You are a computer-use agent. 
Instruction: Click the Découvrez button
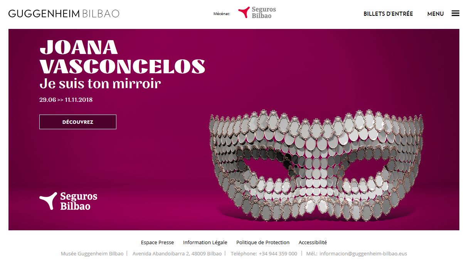click(x=78, y=122)
